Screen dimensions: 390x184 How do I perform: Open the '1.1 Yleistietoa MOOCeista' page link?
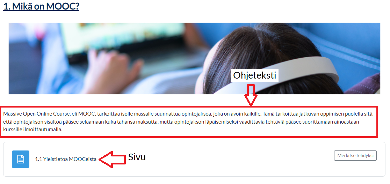pyautogui.click(x=66, y=159)
